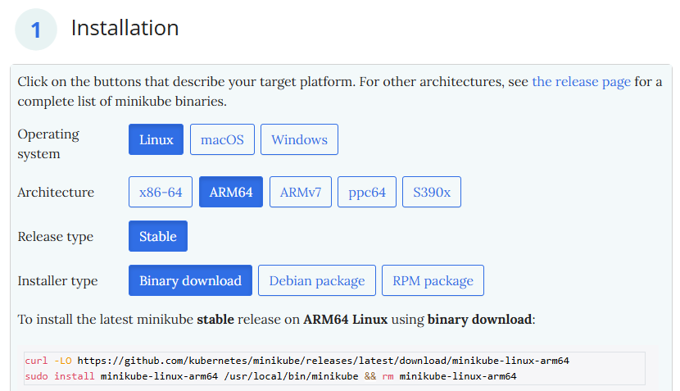This screenshot has height=391, width=680.
Task: Click the 'Installer type' label
Action: [57, 281]
